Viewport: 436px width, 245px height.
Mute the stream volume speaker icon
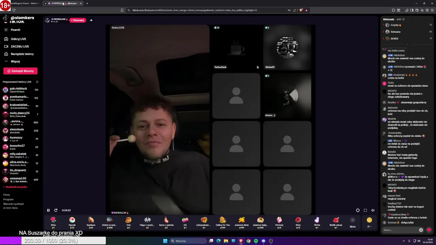[373, 210]
